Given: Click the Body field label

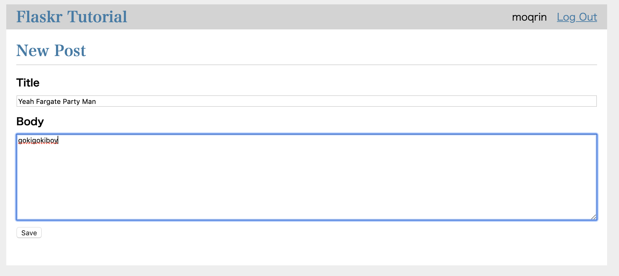Looking at the screenshot, I should [x=30, y=121].
